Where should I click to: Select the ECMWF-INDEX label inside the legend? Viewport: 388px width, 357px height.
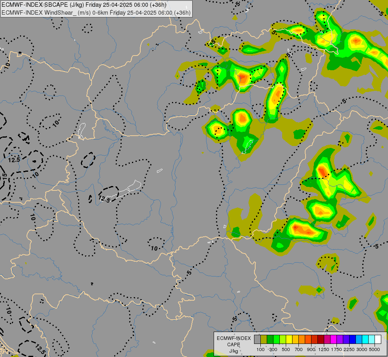pos(233,338)
